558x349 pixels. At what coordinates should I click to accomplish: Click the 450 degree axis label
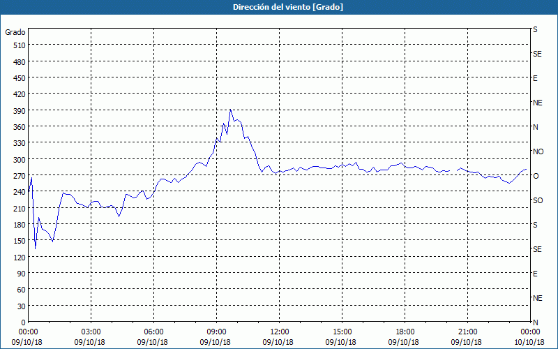[x=20, y=78]
